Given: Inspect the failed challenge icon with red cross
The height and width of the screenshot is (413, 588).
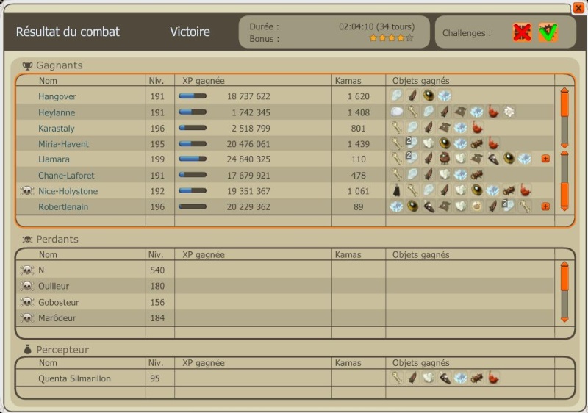Looking at the screenshot, I should click(522, 32).
